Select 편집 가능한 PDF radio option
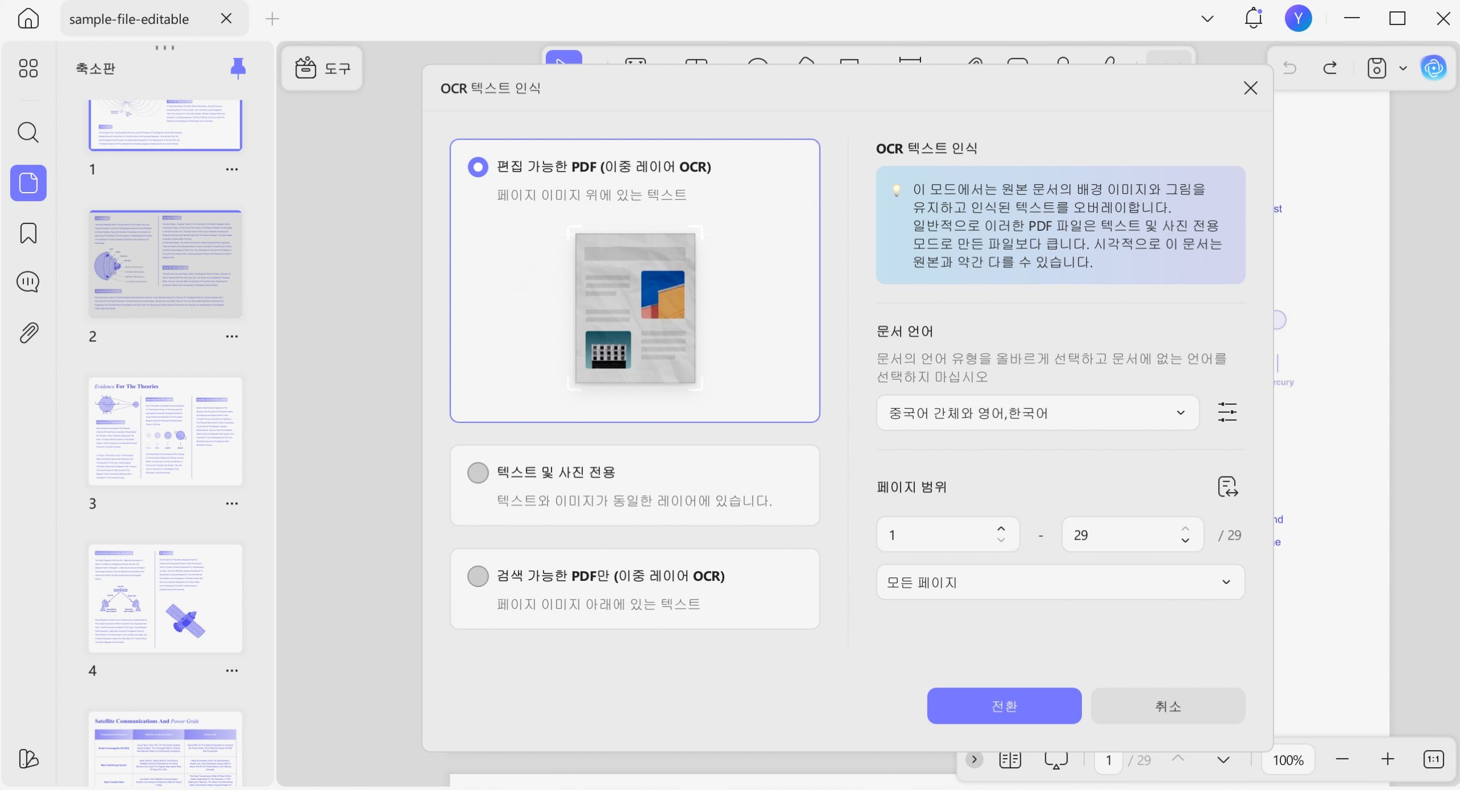1460x790 pixels. (477, 167)
